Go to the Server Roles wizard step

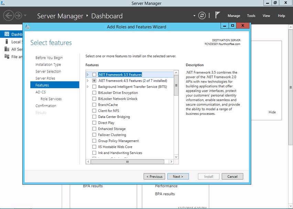pyautogui.click(x=45, y=78)
